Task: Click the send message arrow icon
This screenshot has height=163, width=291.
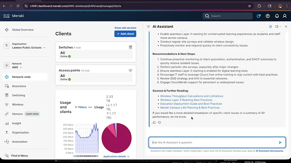Action: tap(280, 142)
